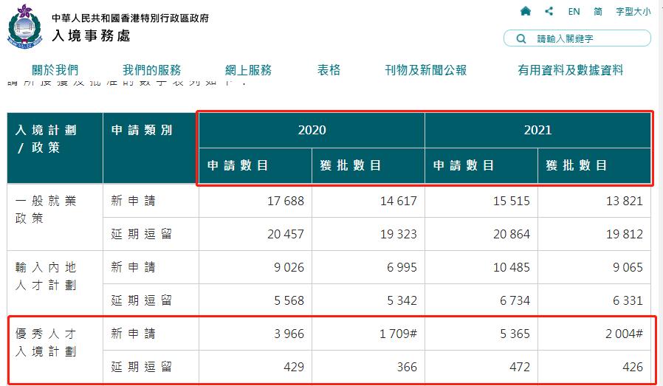Open the 我們的服務 menu
Screen dimensions: 663x386
tap(151, 70)
